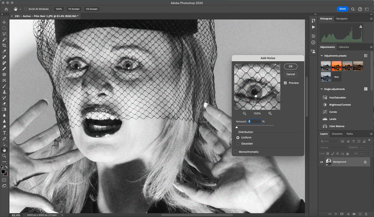Select the Move tool
374x217 pixels.
coord(4,22)
